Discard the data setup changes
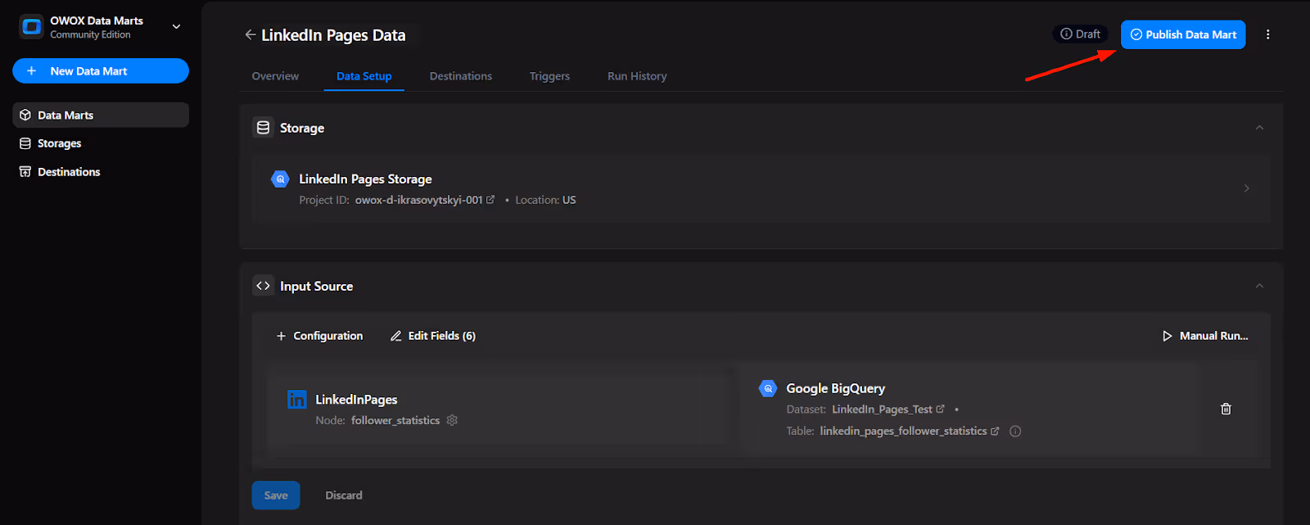Screen dimensions: 1310x525 (344, 496)
